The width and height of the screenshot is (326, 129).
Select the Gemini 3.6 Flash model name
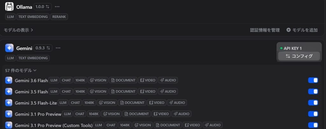[31, 81]
